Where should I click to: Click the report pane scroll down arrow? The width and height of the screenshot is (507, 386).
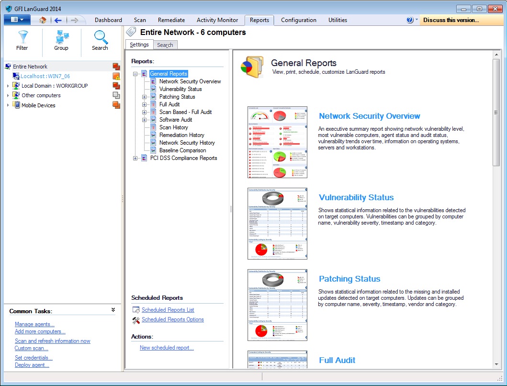coord(496,364)
